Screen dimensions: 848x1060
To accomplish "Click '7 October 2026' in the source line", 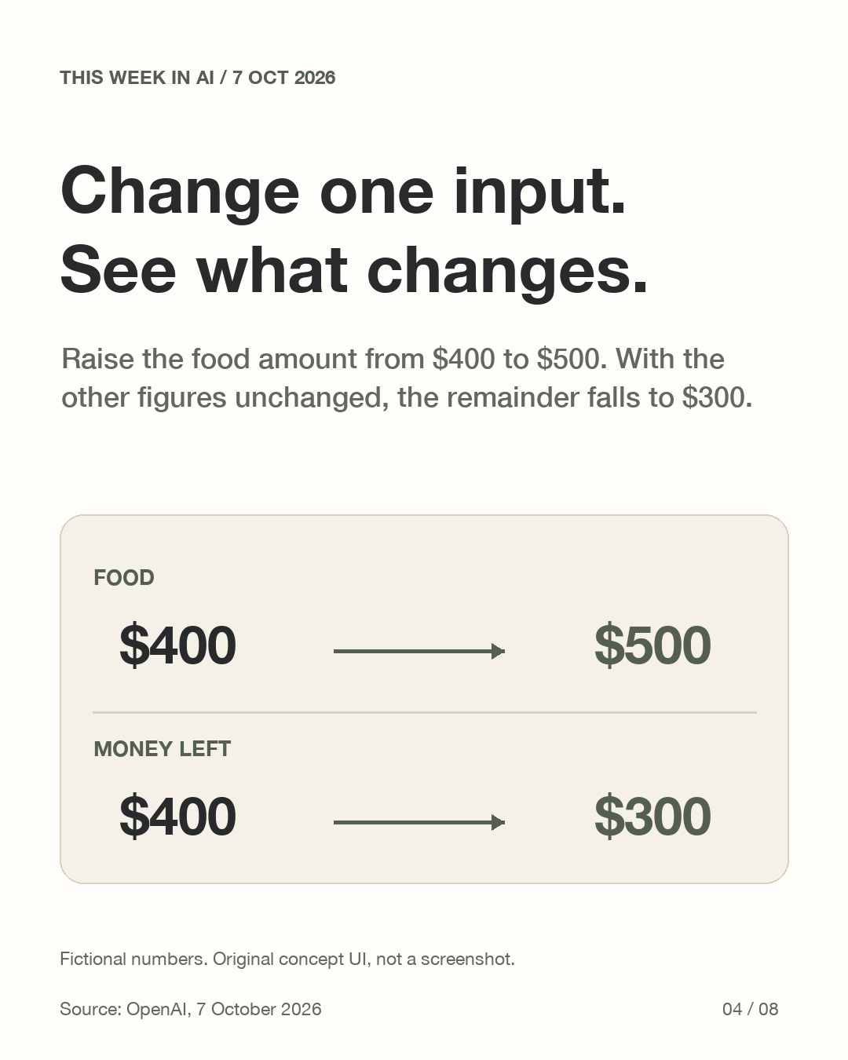I will click(259, 1009).
